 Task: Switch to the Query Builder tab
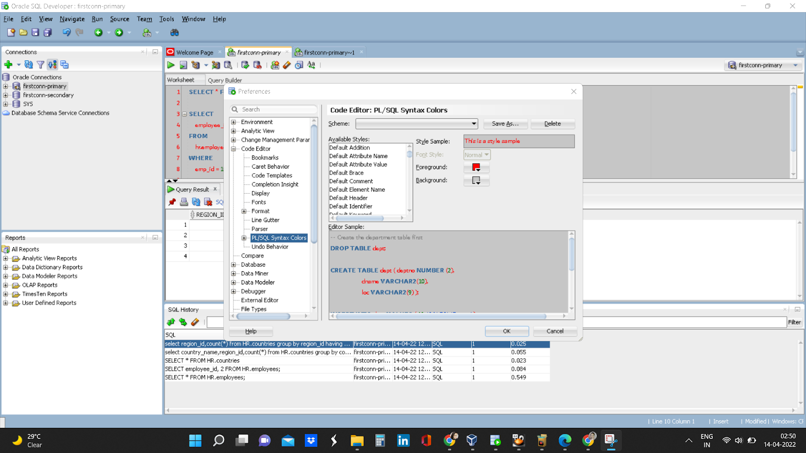point(225,81)
